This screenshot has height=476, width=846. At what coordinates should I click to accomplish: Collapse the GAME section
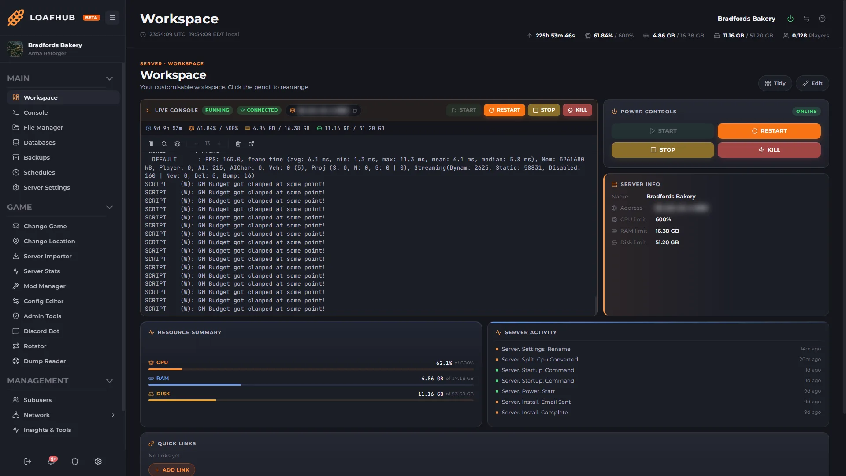(109, 207)
